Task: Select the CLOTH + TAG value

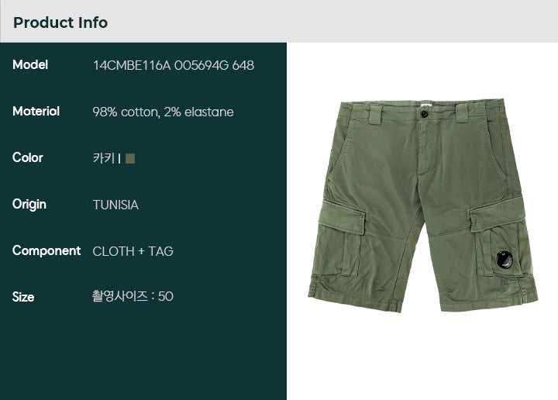Action: tap(133, 252)
